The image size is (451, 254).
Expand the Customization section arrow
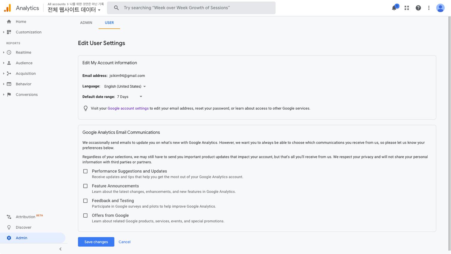pos(4,32)
